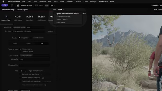The image size is (162, 91).
Task: Click the File subfolder field
Action: pos(34,65)
